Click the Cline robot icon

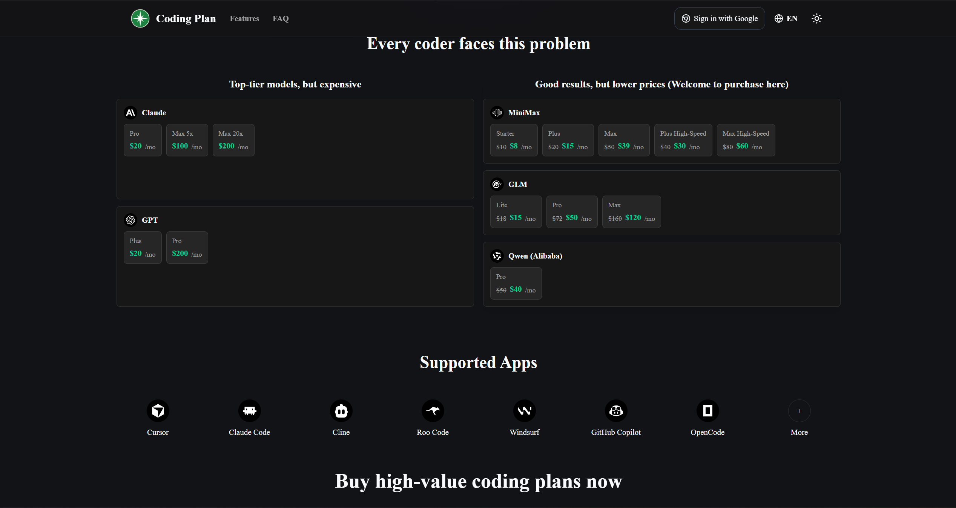(x=341, y=410)
